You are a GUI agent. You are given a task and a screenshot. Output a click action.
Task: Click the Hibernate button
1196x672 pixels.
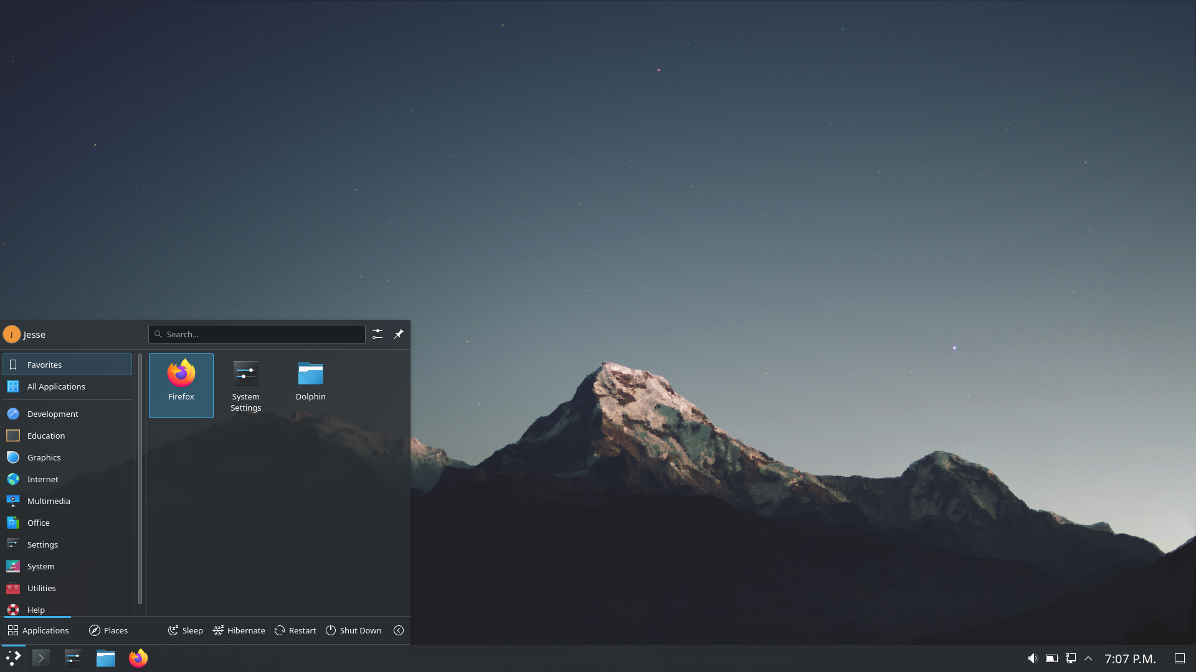click(239, 630)
